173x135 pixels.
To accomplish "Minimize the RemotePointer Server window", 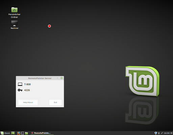I will tap(57, 78).
